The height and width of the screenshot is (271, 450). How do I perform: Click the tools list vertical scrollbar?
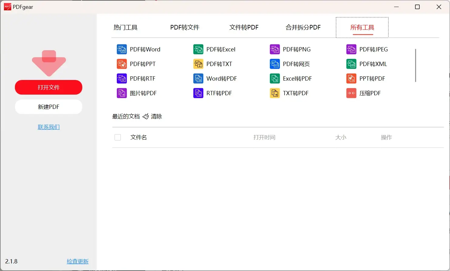(415, 65)
